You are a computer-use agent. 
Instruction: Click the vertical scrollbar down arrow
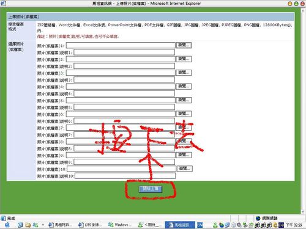pos(303,212)
